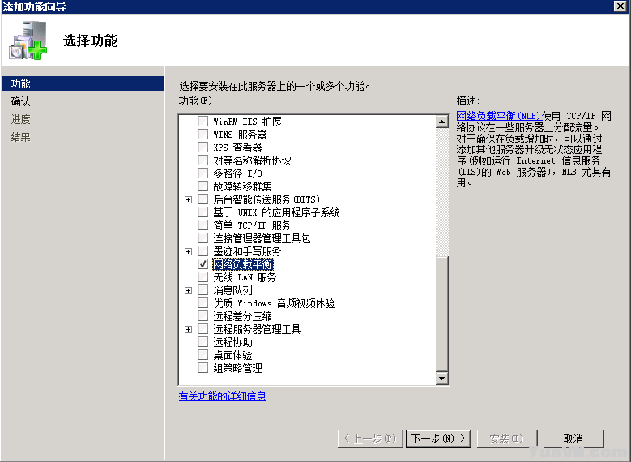Enable the XPS 查看器 checkbox
Viewport: 631px width, 462px height.
click(x=203, y=147)
